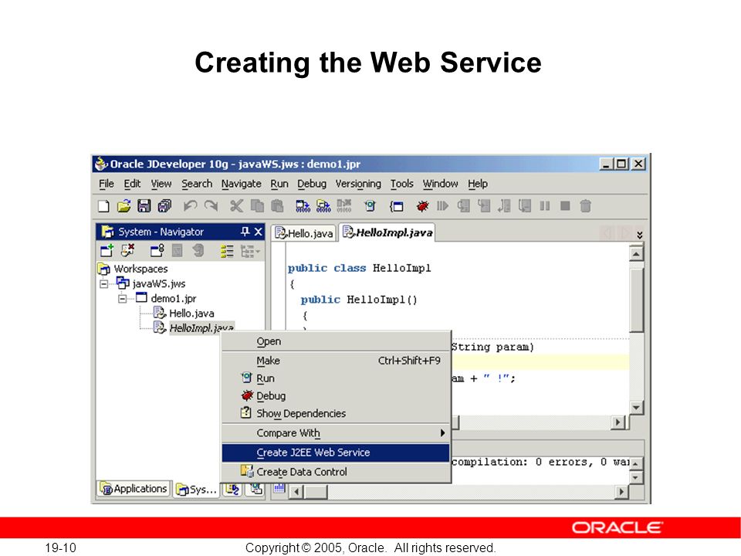
Task: Click the log window chart icon
Action: point(279,488)
